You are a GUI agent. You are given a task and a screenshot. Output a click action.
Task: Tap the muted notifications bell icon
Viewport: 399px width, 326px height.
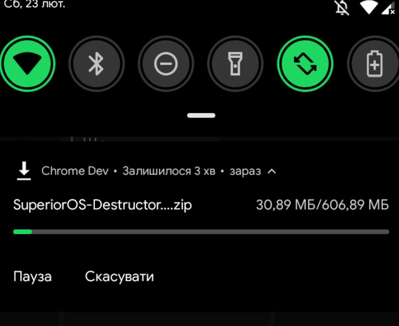[342, 7]
